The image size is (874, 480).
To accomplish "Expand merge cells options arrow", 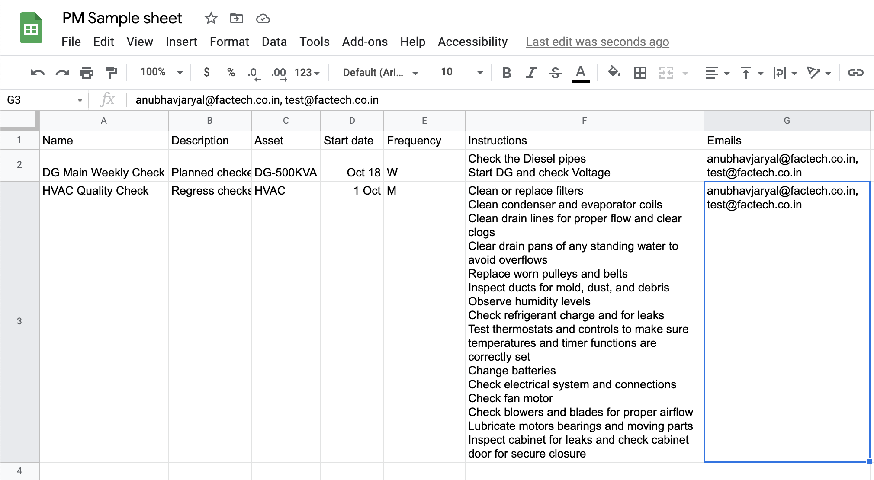I will pos(685,73).
